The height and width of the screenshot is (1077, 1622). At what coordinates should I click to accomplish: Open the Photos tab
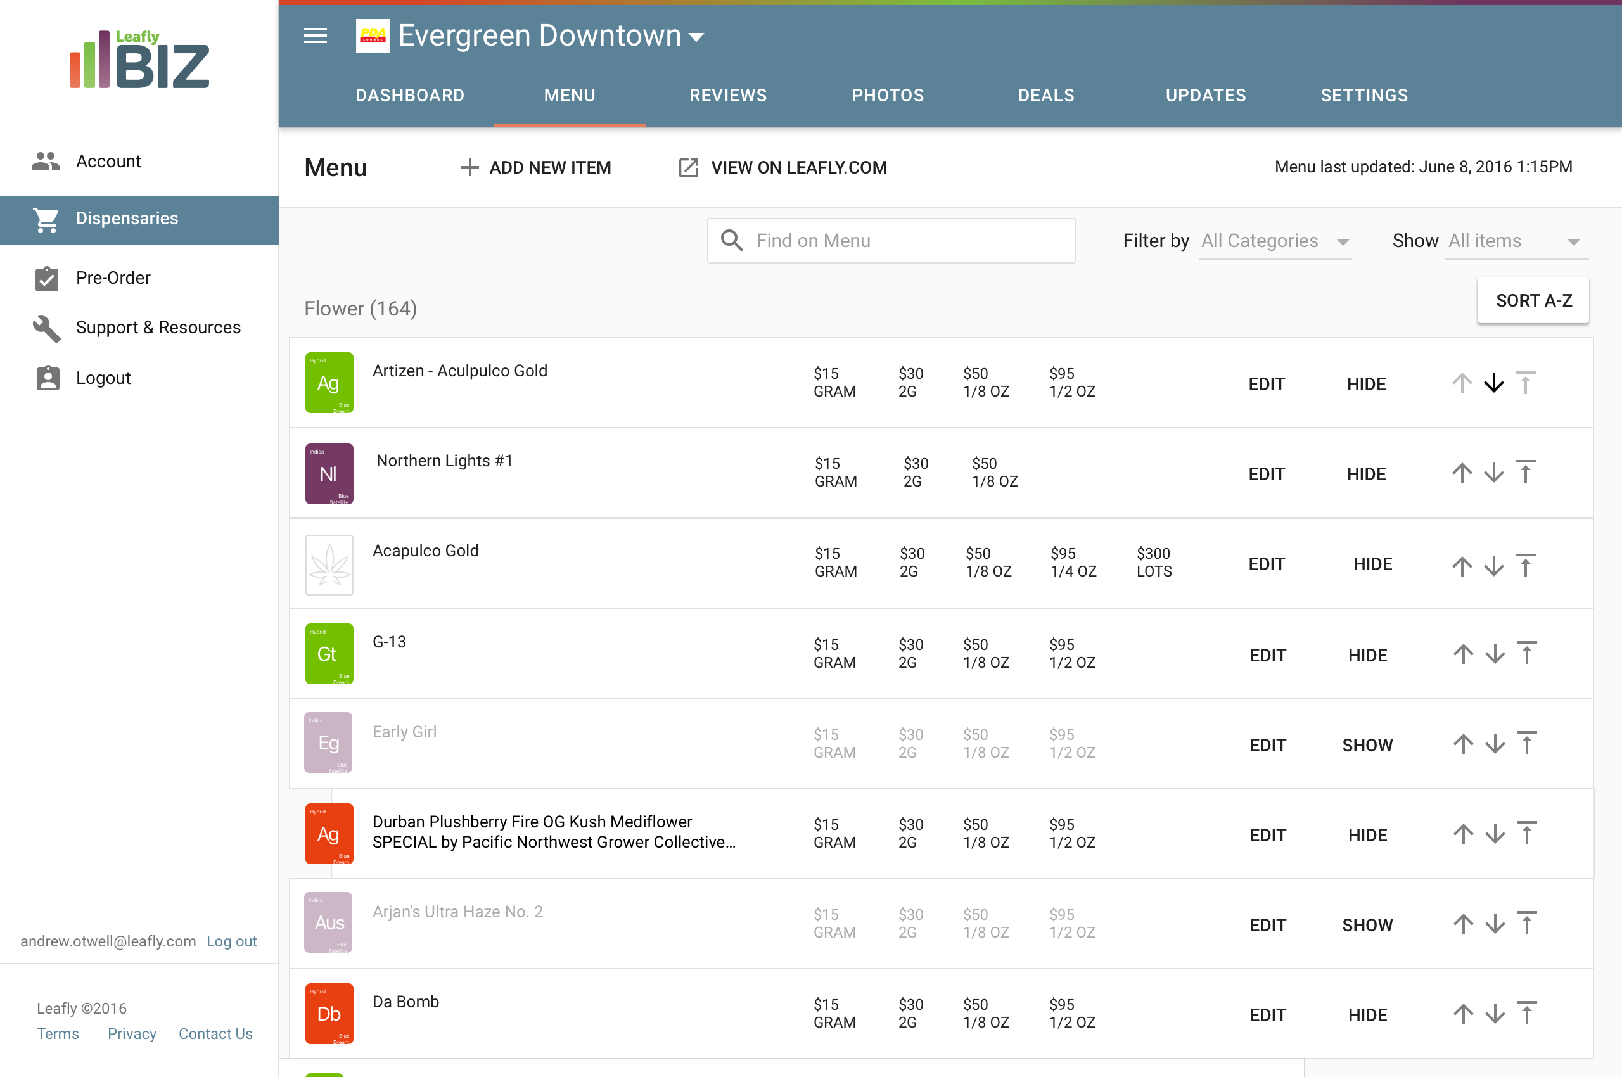(x=888, y=96)
